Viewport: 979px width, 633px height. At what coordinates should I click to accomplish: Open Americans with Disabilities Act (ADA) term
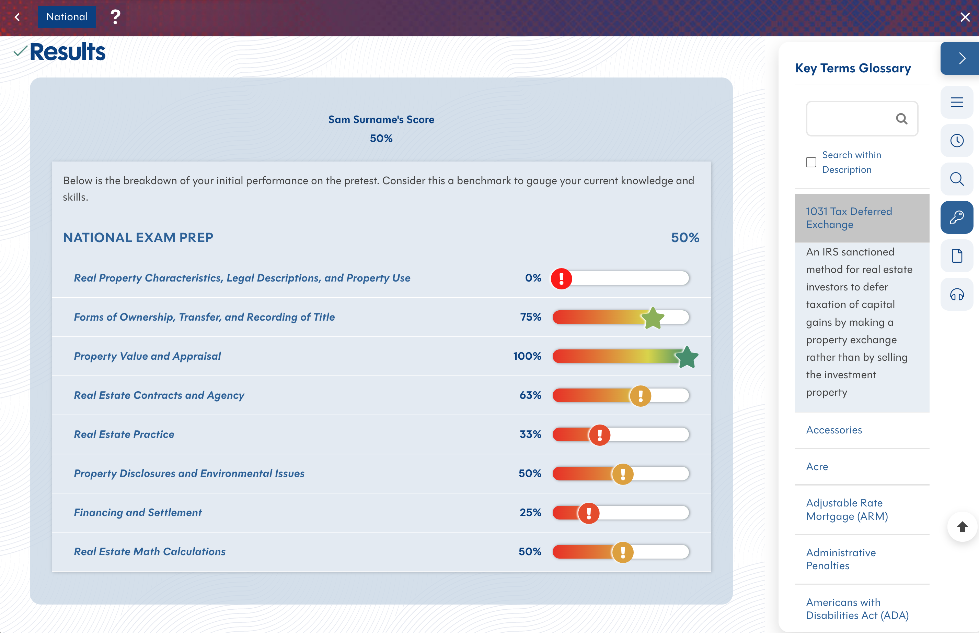(862, 609)
